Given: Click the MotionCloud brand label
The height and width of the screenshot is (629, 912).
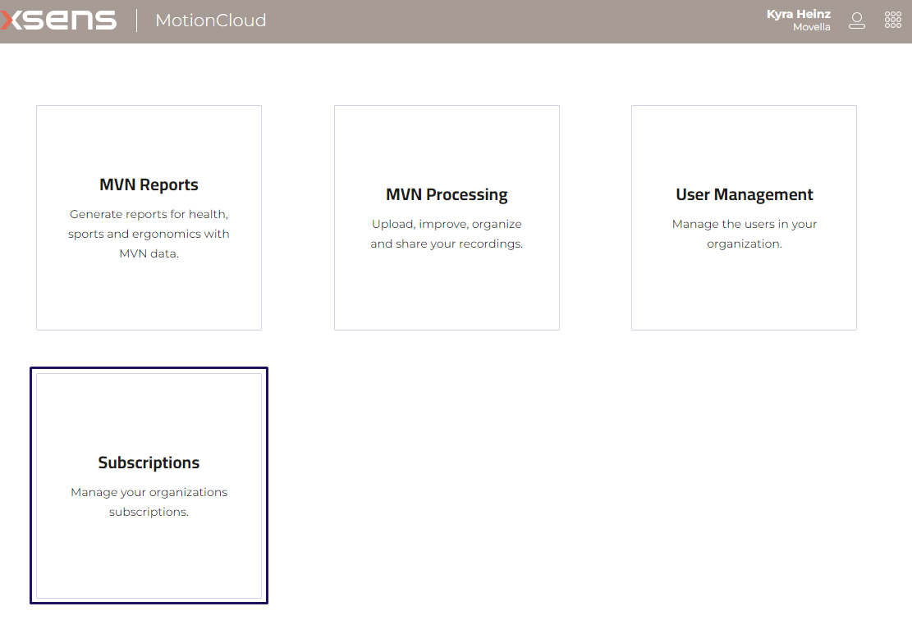Looking at the screenshot, I should 210,21.
